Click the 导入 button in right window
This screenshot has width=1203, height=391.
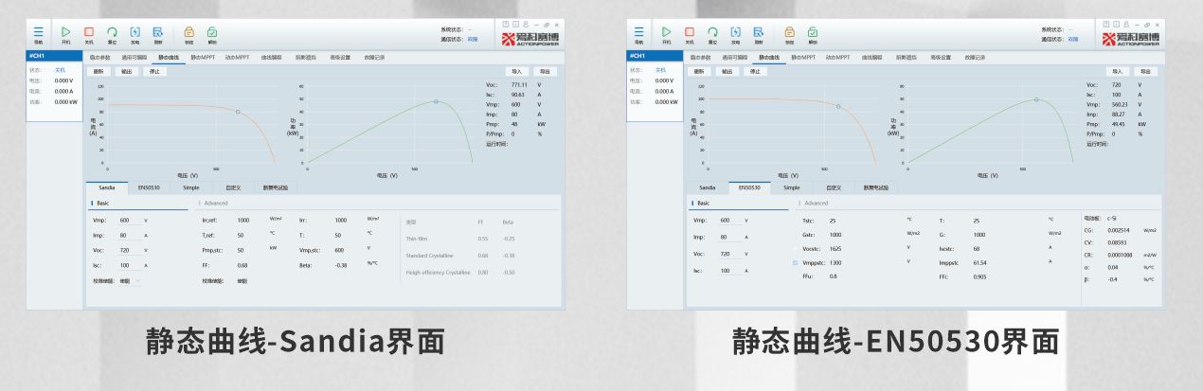pyautogui.click(x=1118, y=71)
